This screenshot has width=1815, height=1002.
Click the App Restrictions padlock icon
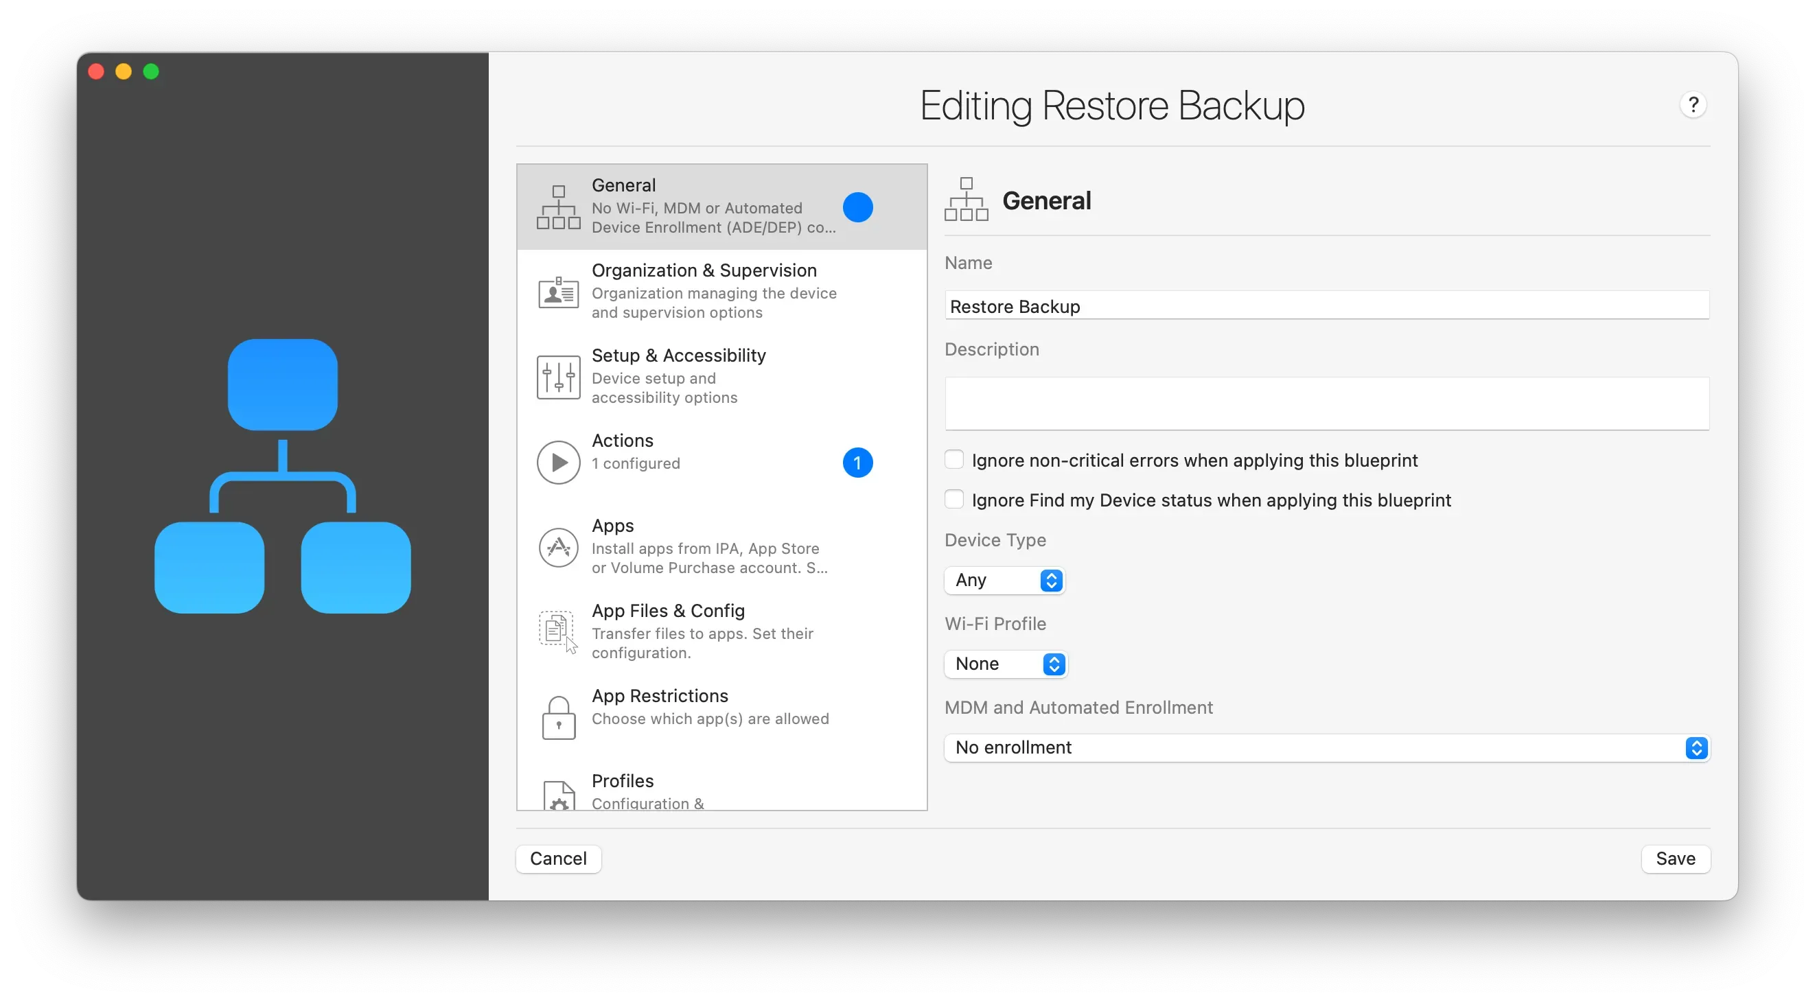pyautogui.click(x=558, y=716)
